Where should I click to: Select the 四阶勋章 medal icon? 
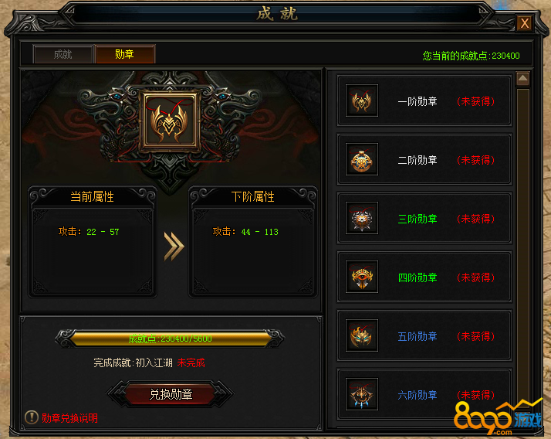[x=362, y=277]
